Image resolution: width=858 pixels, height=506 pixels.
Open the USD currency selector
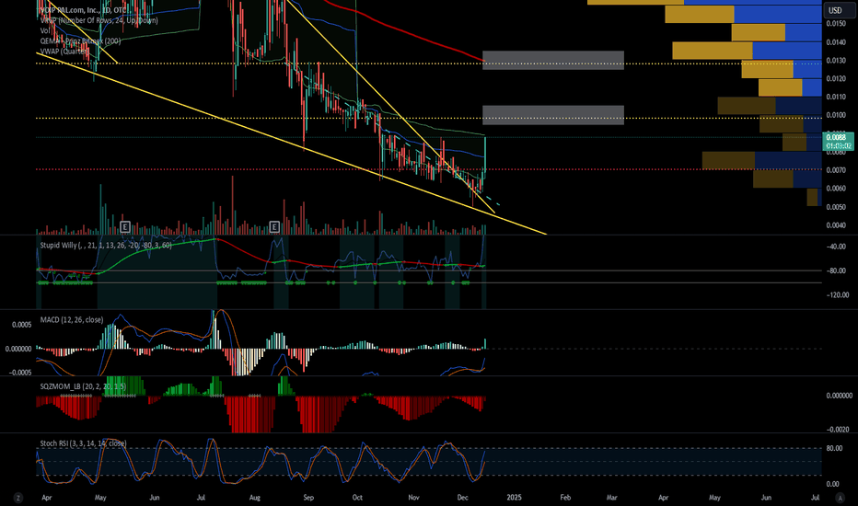[838, 10]
